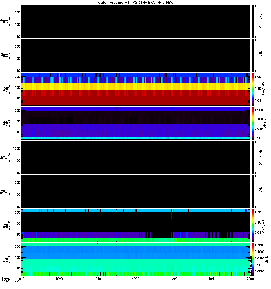Viewport: 271px width, 289px height.
Task: Click the "thc fbk edc12" y-axis label
Action: pos(7,225)
